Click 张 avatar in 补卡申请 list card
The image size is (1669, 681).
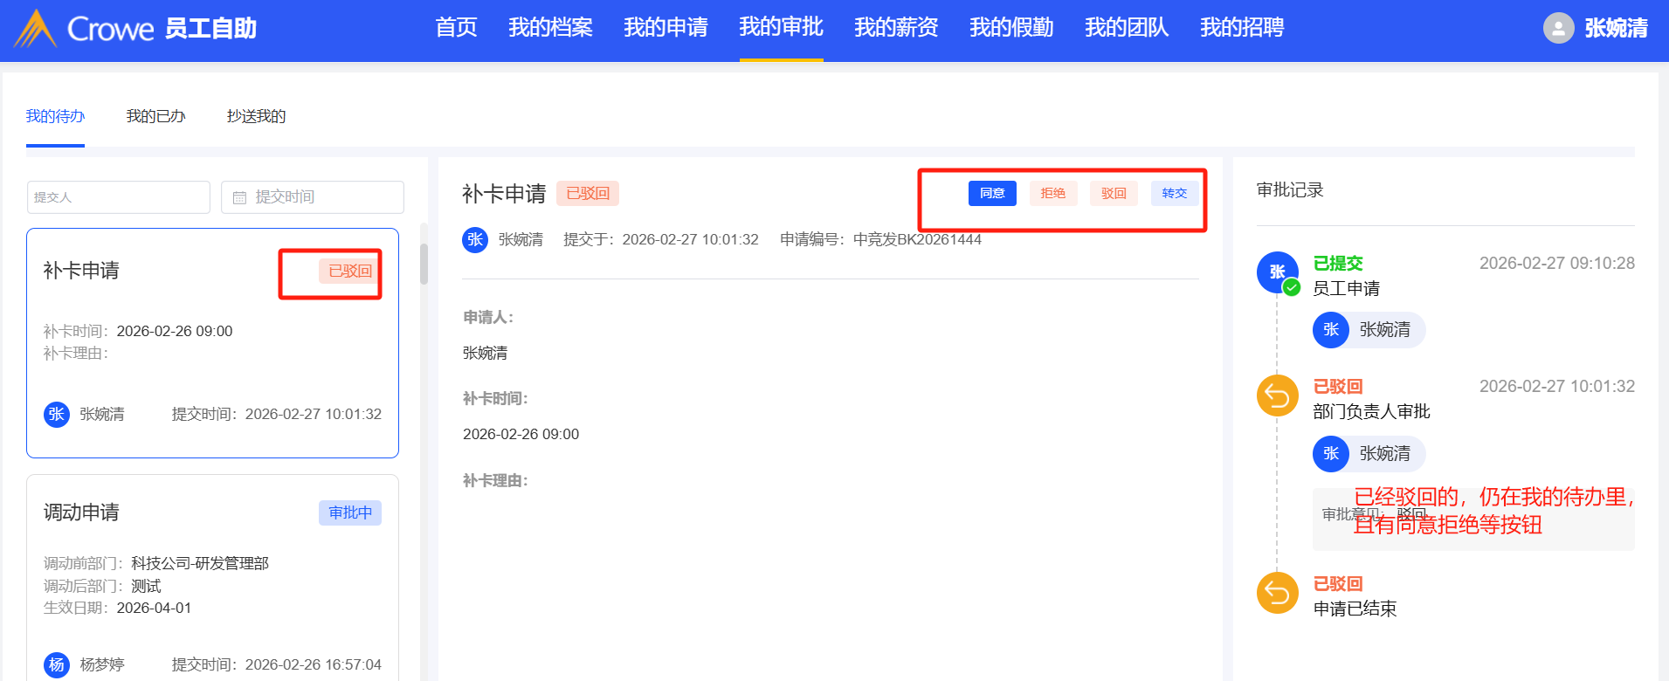(57, 414)
